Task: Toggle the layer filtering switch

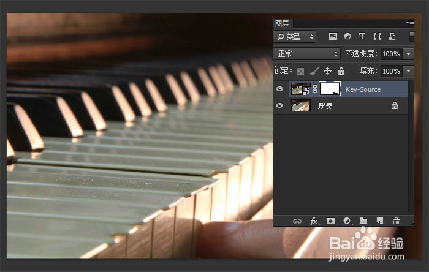Action: click(412, 36)
